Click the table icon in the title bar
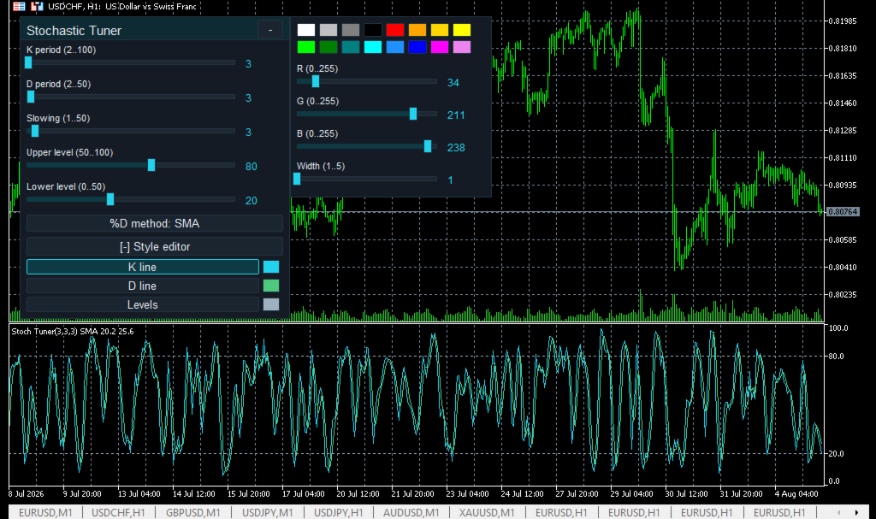 (19, 7)
